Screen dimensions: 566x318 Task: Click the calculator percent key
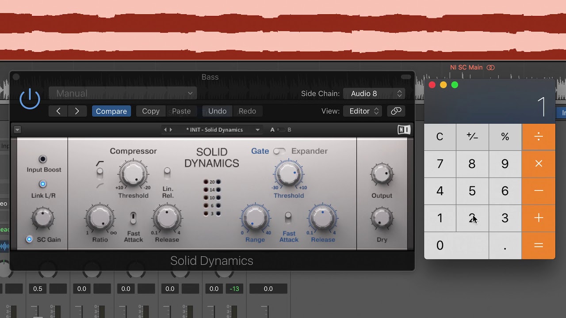505,137
